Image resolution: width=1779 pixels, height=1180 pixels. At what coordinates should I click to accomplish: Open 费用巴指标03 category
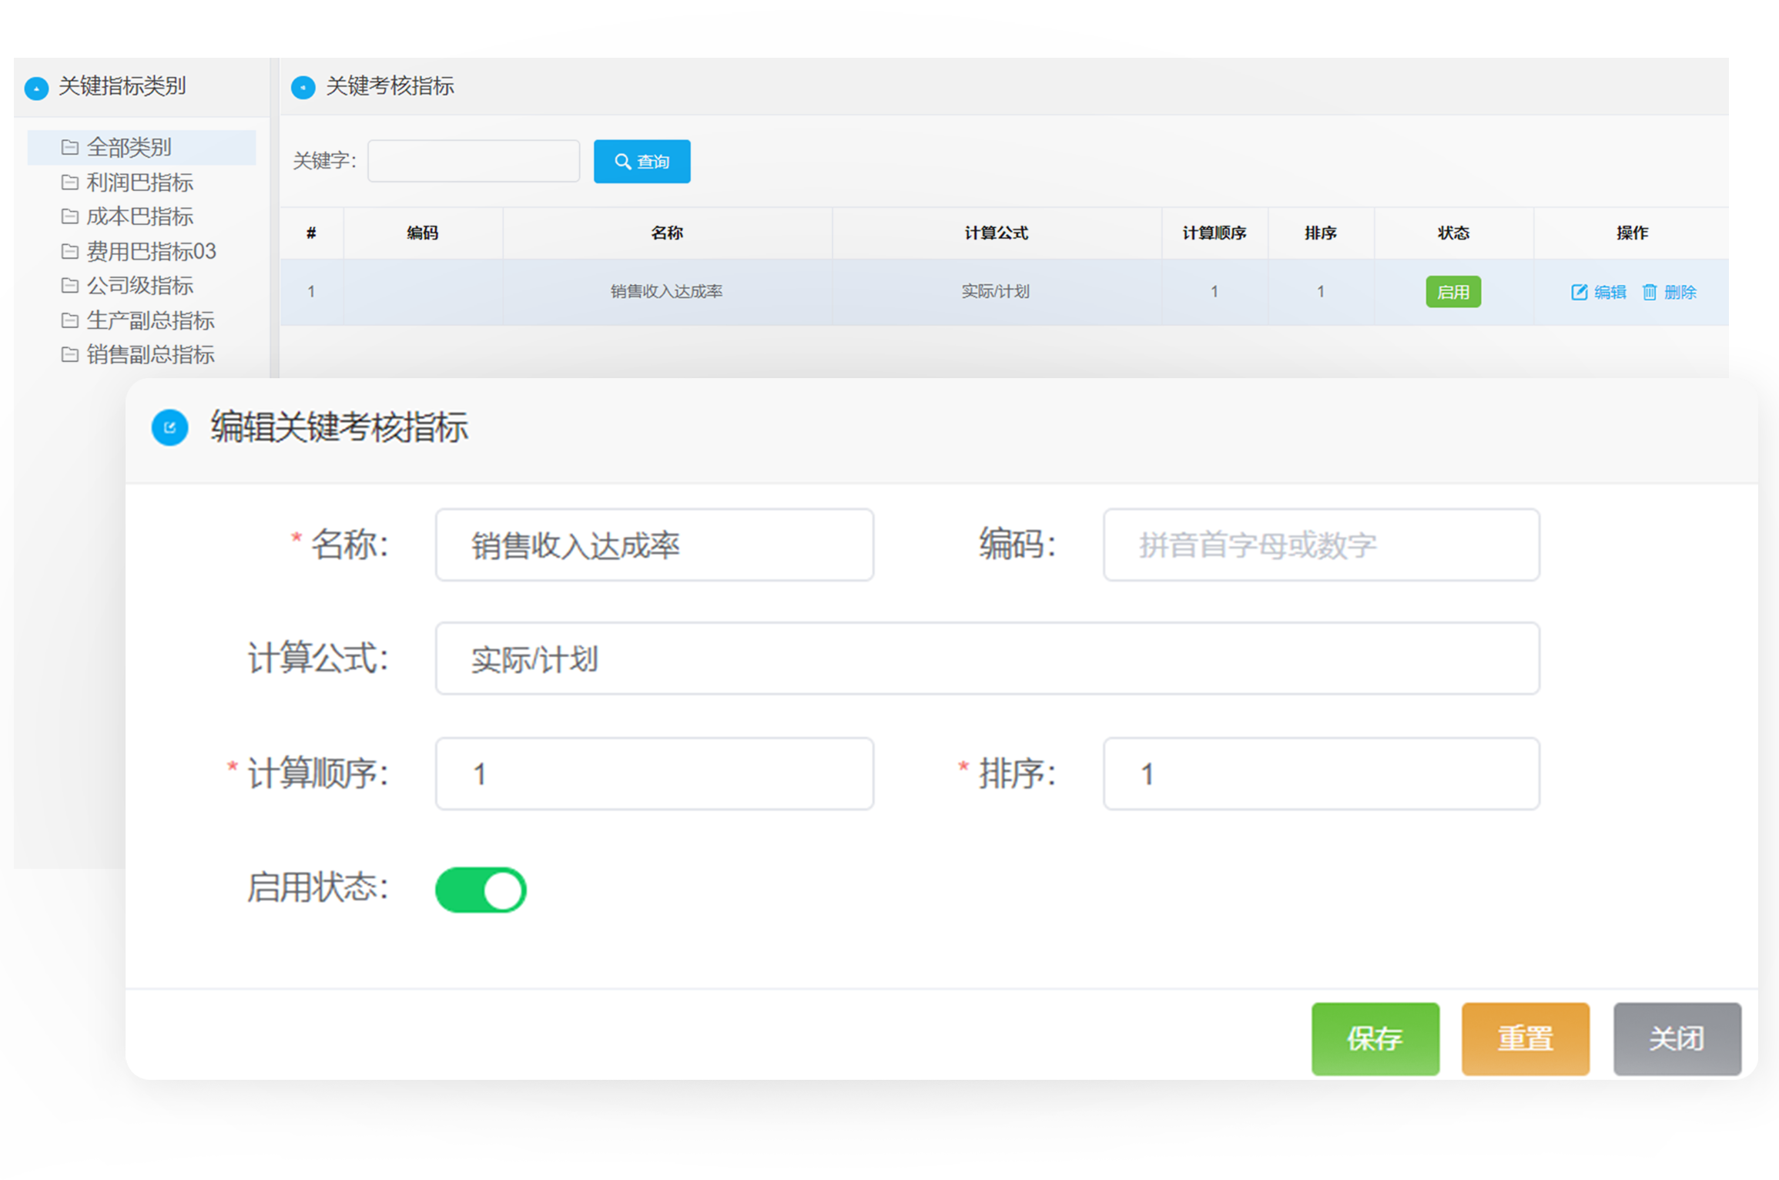tap(151, 251)
